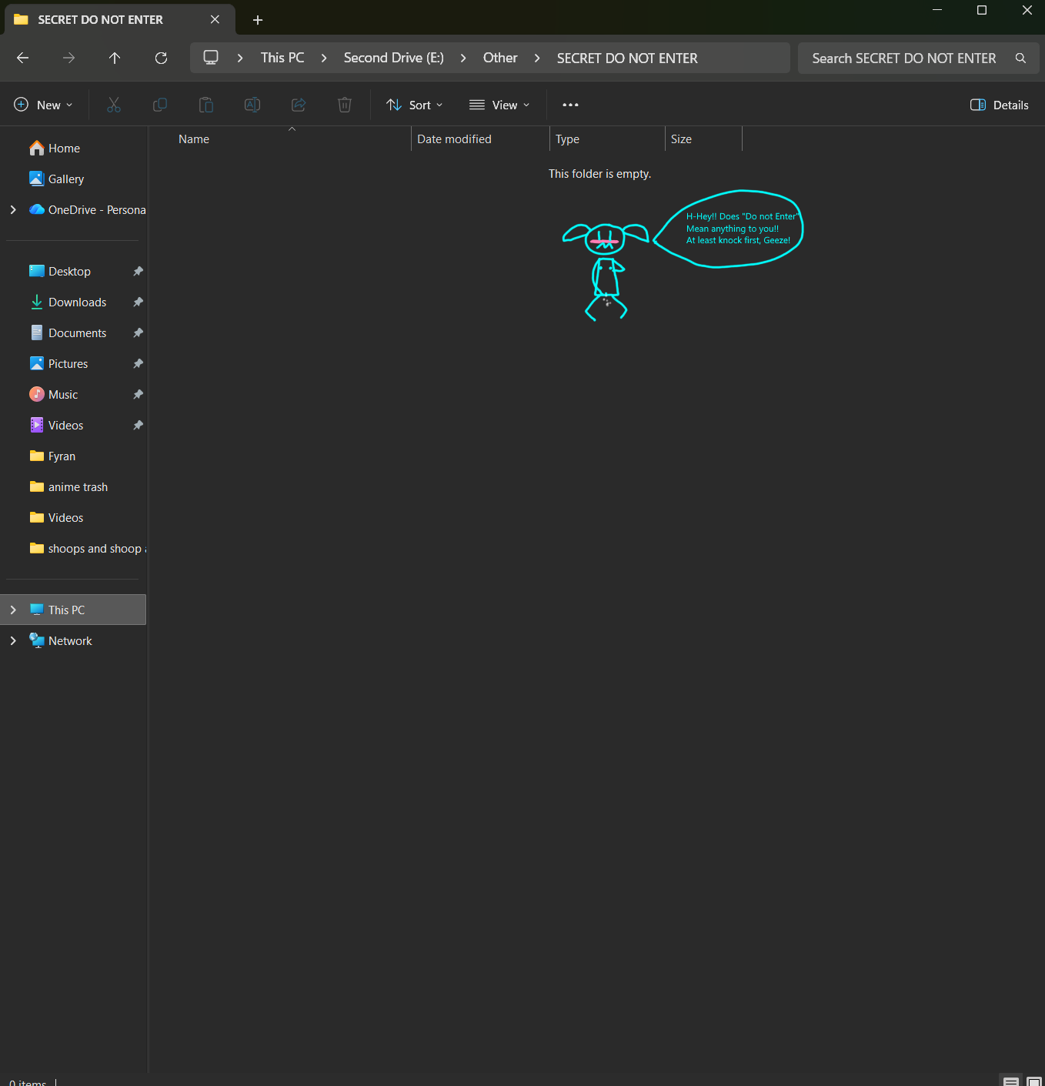Go back to the previous folder
Viewport: 1045px width, 1086px height.
tap(23, 58)
